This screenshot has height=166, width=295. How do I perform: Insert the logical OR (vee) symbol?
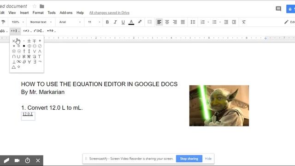pos(35,51)
